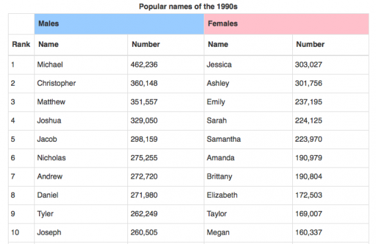Select the name Michael in row 1
Viewport: 376px width, 244px height.
(50, 65)
